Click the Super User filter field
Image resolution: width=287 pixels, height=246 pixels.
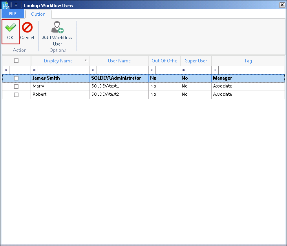(x=199, y=70)
